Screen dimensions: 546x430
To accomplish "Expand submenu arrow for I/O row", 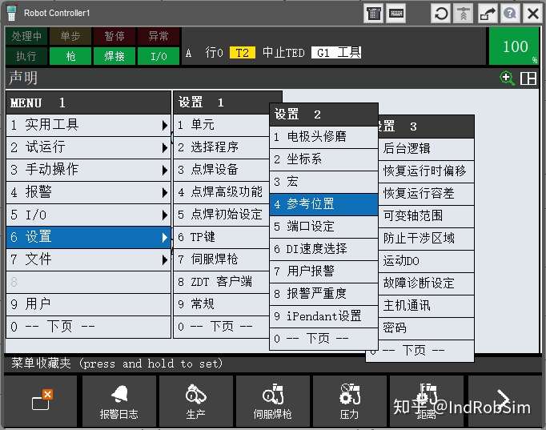I will [x=165, y=215].
